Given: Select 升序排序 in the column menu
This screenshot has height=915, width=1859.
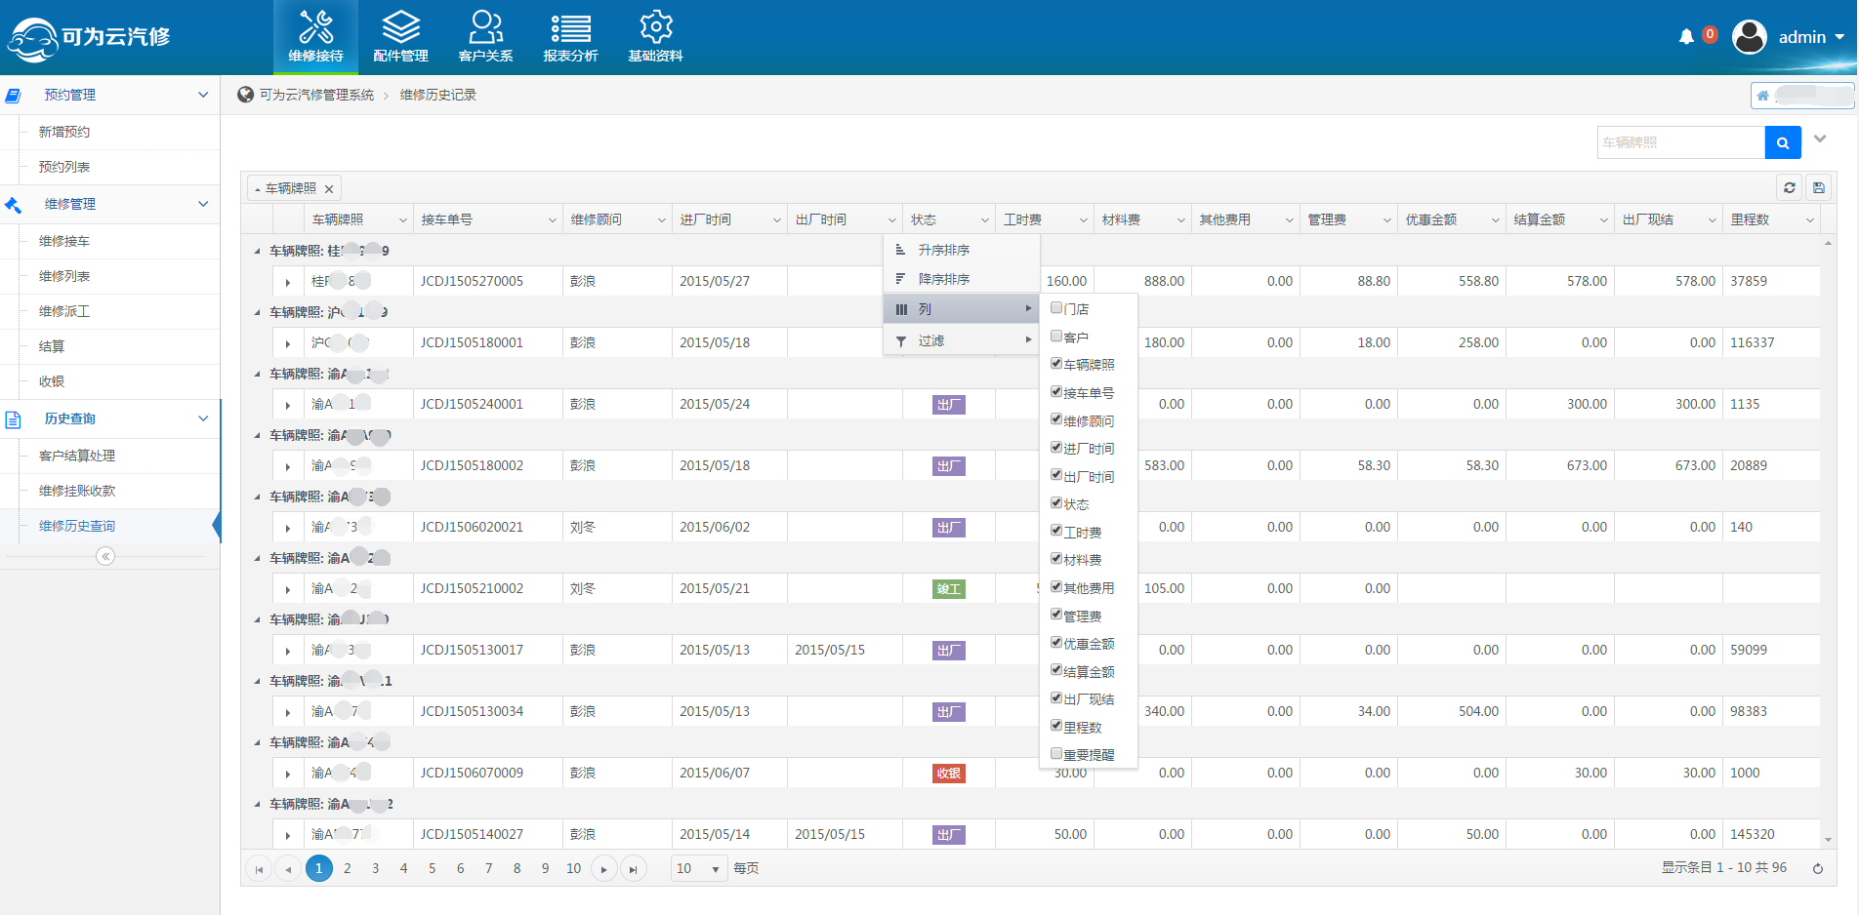Looking at the screenshot, I should click(943, 250).
